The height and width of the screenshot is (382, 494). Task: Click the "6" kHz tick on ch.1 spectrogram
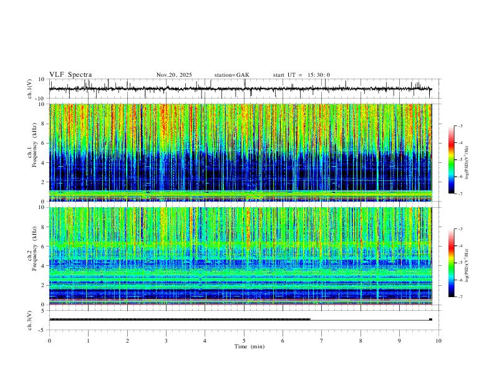[44, 144]
